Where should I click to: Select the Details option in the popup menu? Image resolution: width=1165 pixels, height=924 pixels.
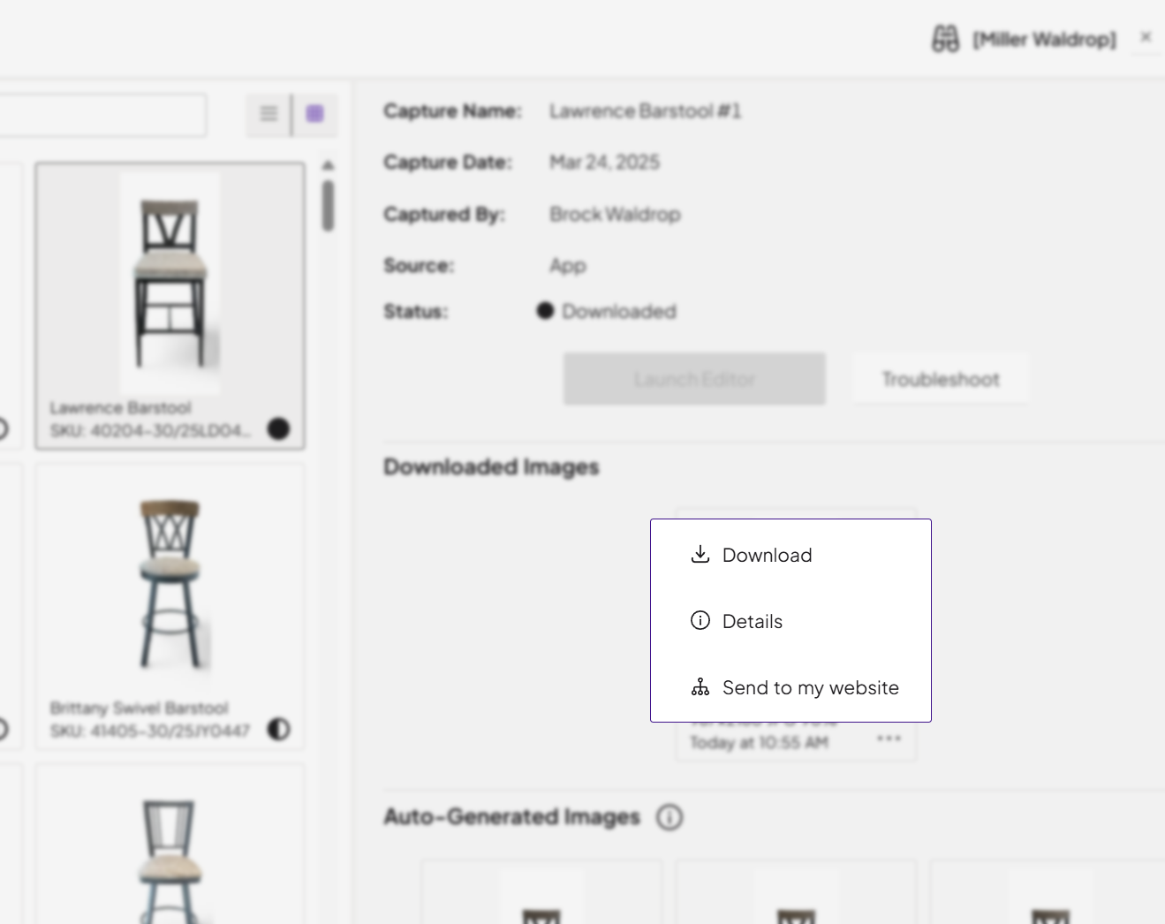click(x=752, y=620)
